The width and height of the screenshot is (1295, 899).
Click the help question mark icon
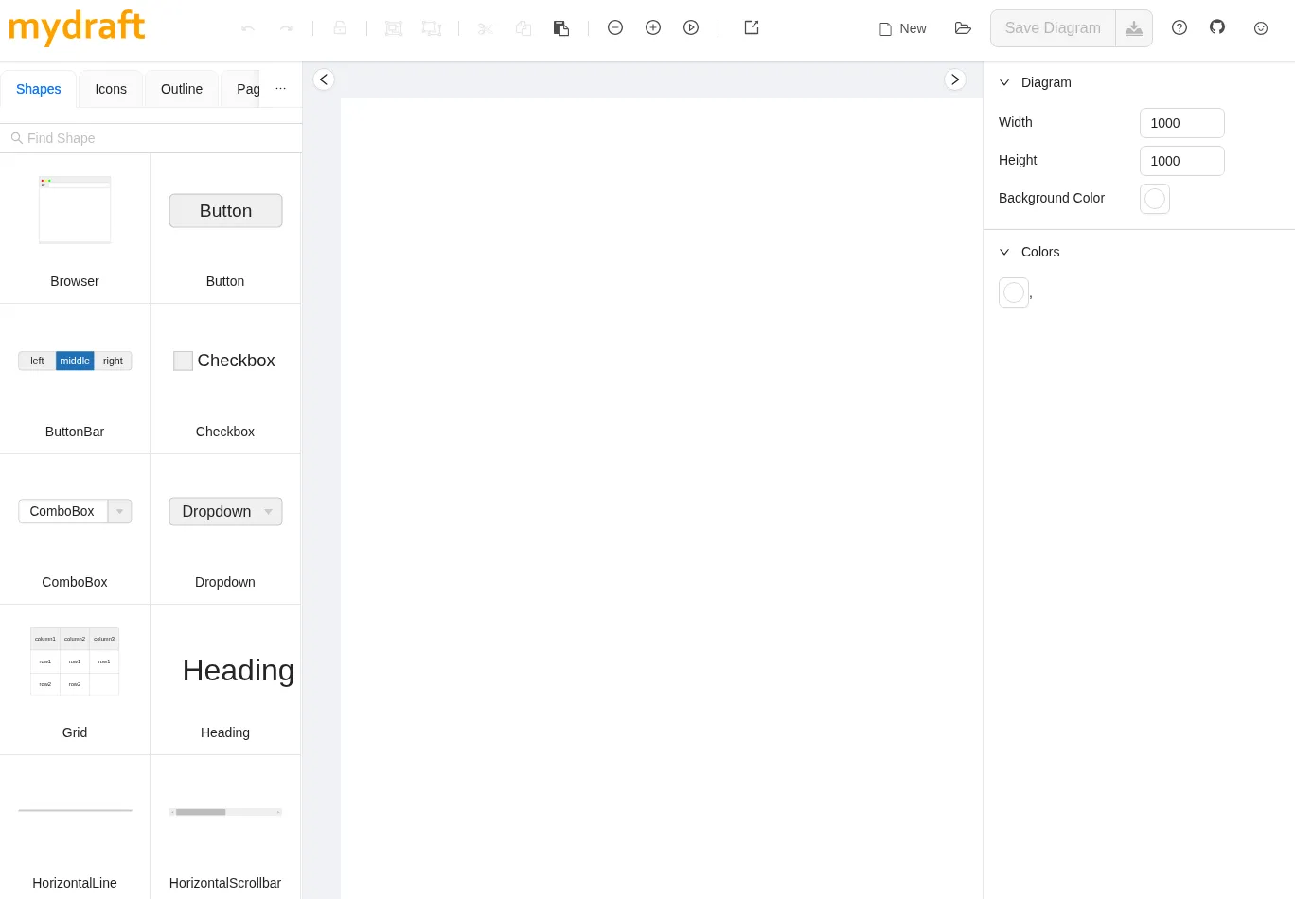click(x=1180, y=28)
